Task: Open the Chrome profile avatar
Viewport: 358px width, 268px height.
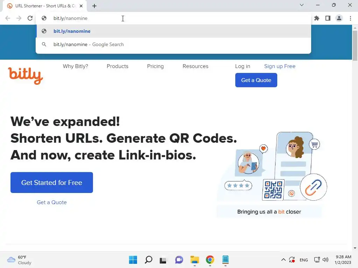Action: tap(339, 18)
